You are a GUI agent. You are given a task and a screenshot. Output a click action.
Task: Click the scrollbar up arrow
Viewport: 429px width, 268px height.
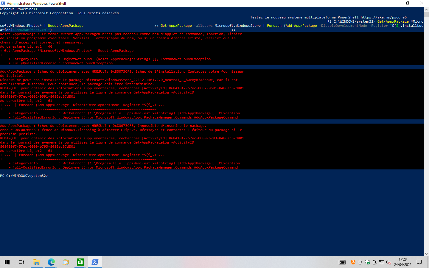pos(426,9)
